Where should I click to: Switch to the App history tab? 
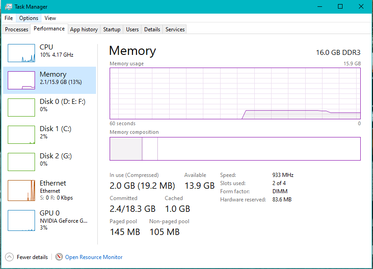click(84, 29)
